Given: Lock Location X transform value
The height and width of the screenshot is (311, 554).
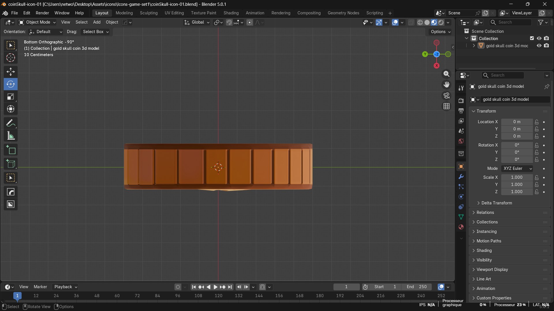Looking at the screenshot, I should click(x=536, y=122).
